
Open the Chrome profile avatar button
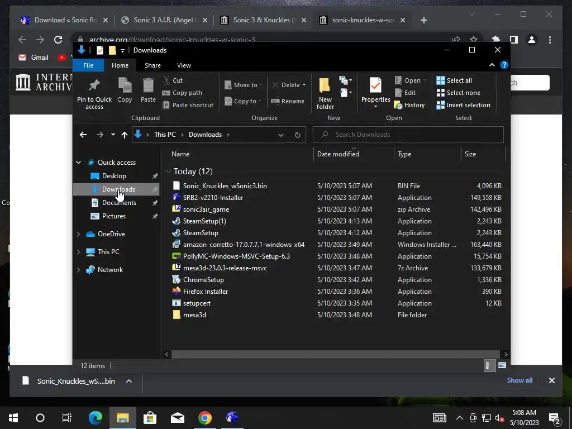[532, 40]
